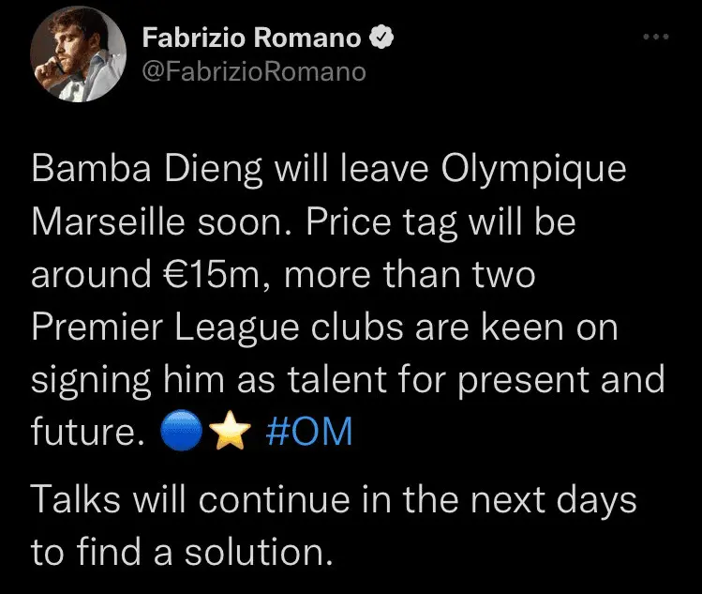
Task: Click the Fabrizio Romano display name
Action: tap(253, 38)
